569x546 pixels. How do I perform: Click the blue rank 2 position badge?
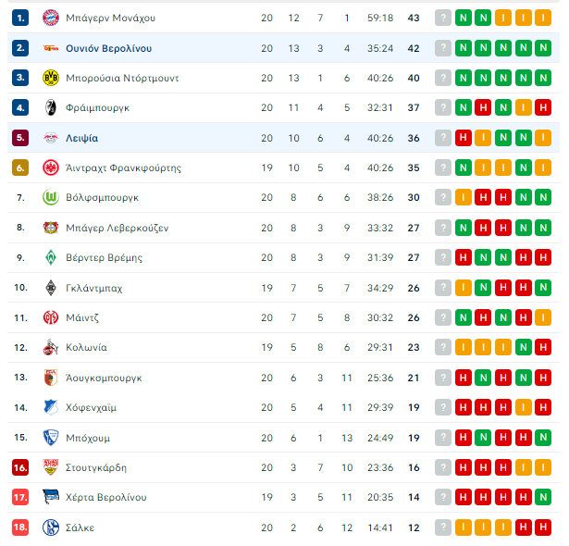pos(20,48)
